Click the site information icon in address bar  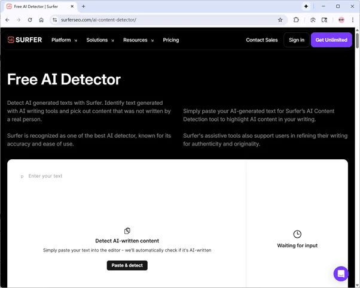[x=54, y=20]
